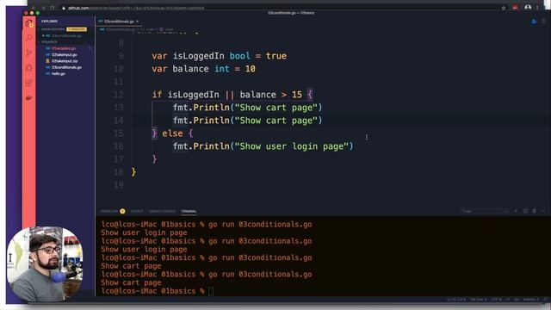The height and width of the screenshot is (310, 551).
Task: Click the yellow unsaved badge beside Open Editors
Action: (77, 29)
